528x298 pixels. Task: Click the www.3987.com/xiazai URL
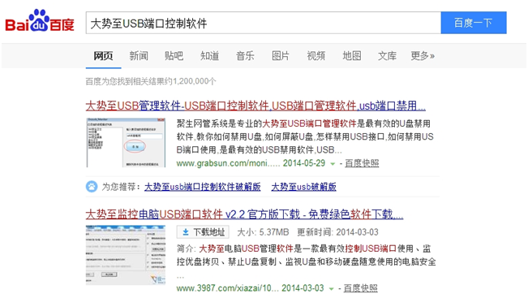(227, 288)
